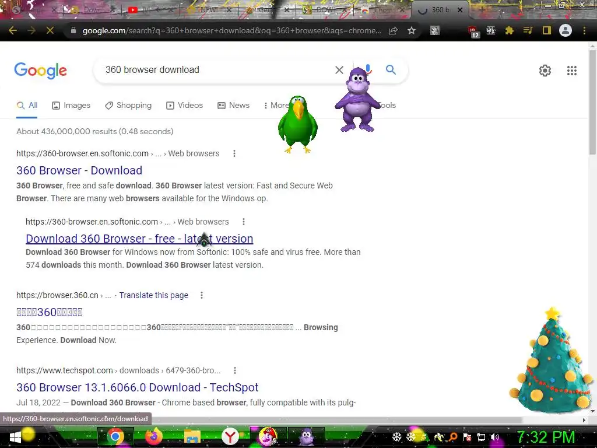597x448 pixels.
Task: Open the Chrome profile avatar
Action: coord(566,30)
